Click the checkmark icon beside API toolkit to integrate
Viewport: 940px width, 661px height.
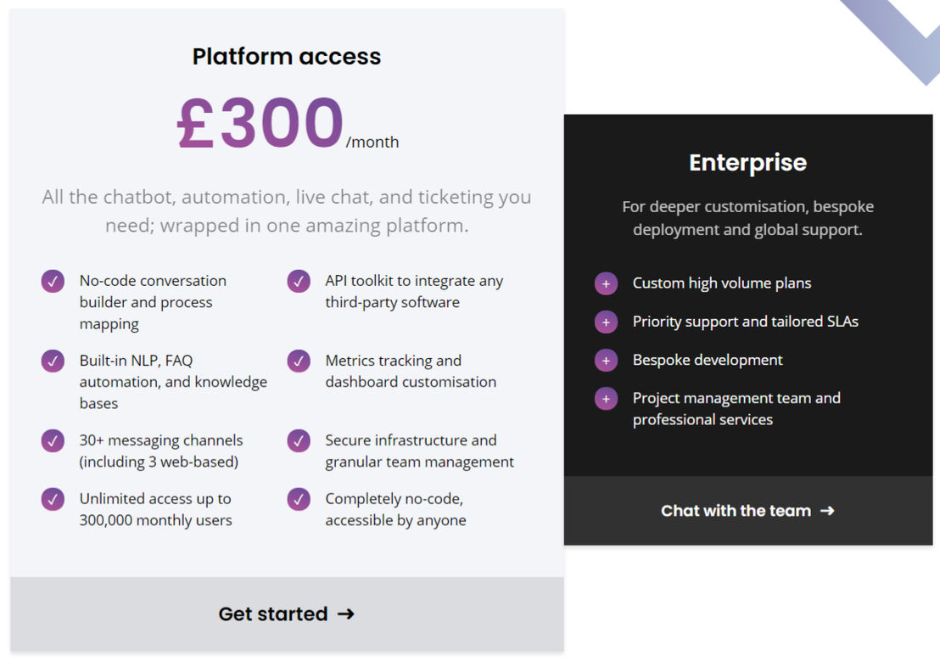tap(299, 281)
